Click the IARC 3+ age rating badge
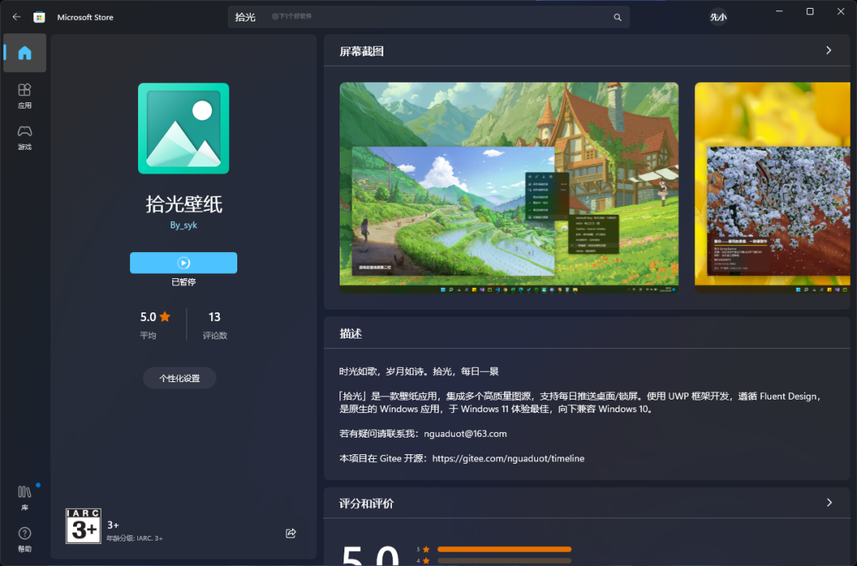This screenshot has height=566, width=857. (83, 526)
